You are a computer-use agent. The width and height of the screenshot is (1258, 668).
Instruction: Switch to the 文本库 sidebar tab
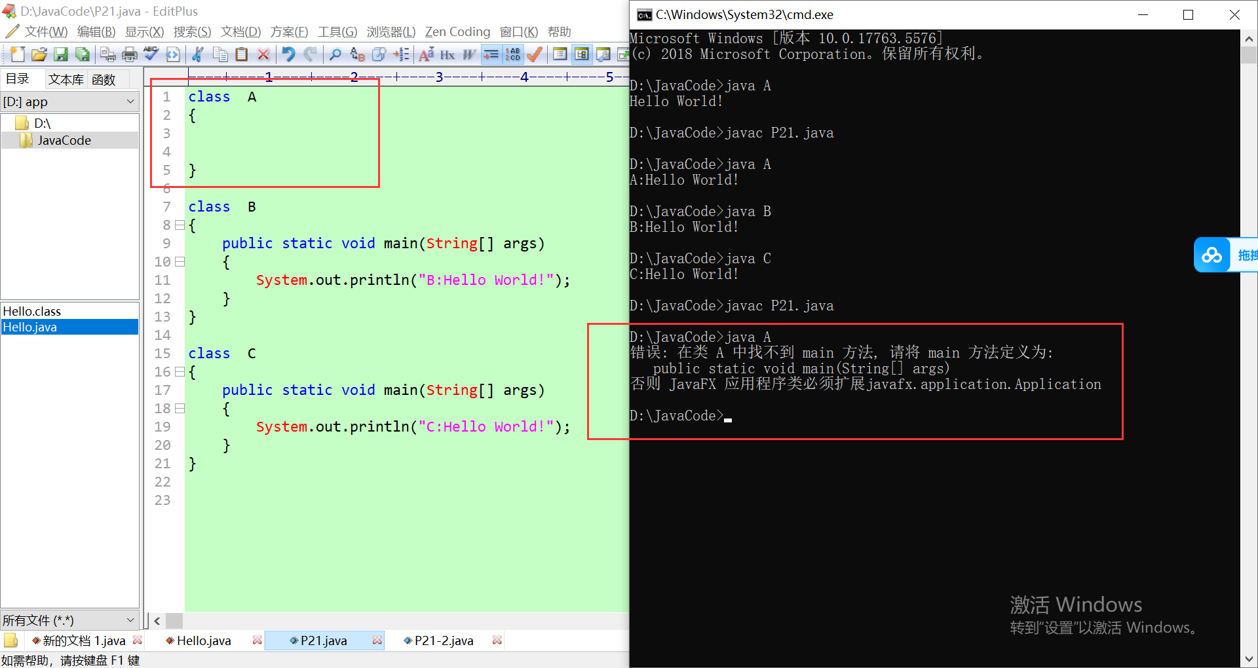click(66, 79)
